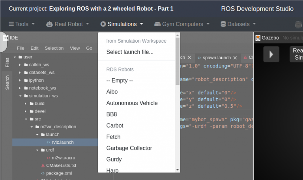Collapse the user folder
The height and width of the screenshot is (180, 303).
(15, 57)
